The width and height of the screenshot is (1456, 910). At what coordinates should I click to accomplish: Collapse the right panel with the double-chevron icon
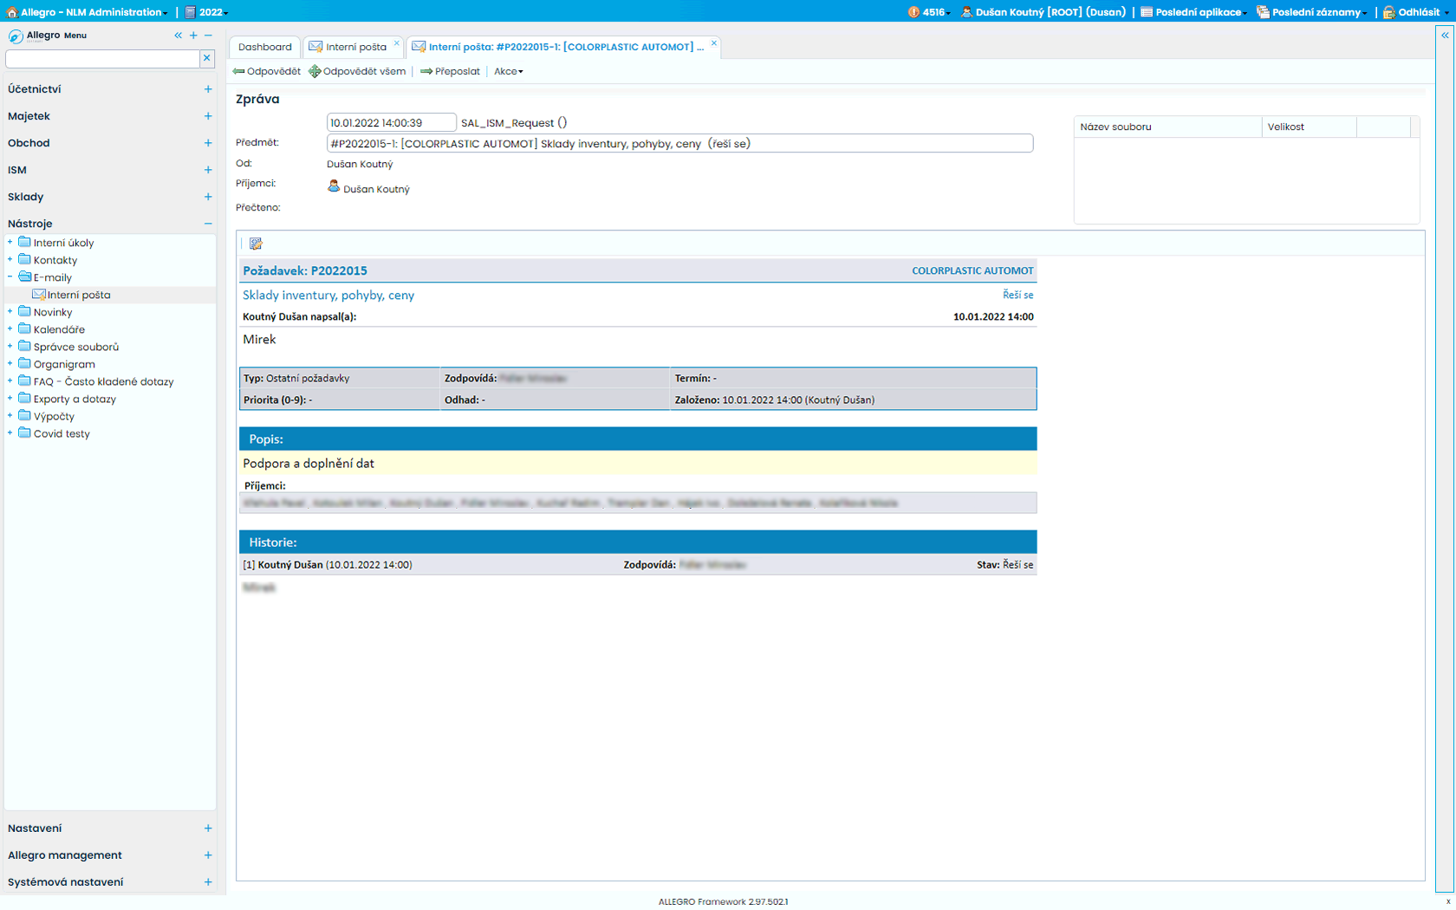tap(1445, 36)
